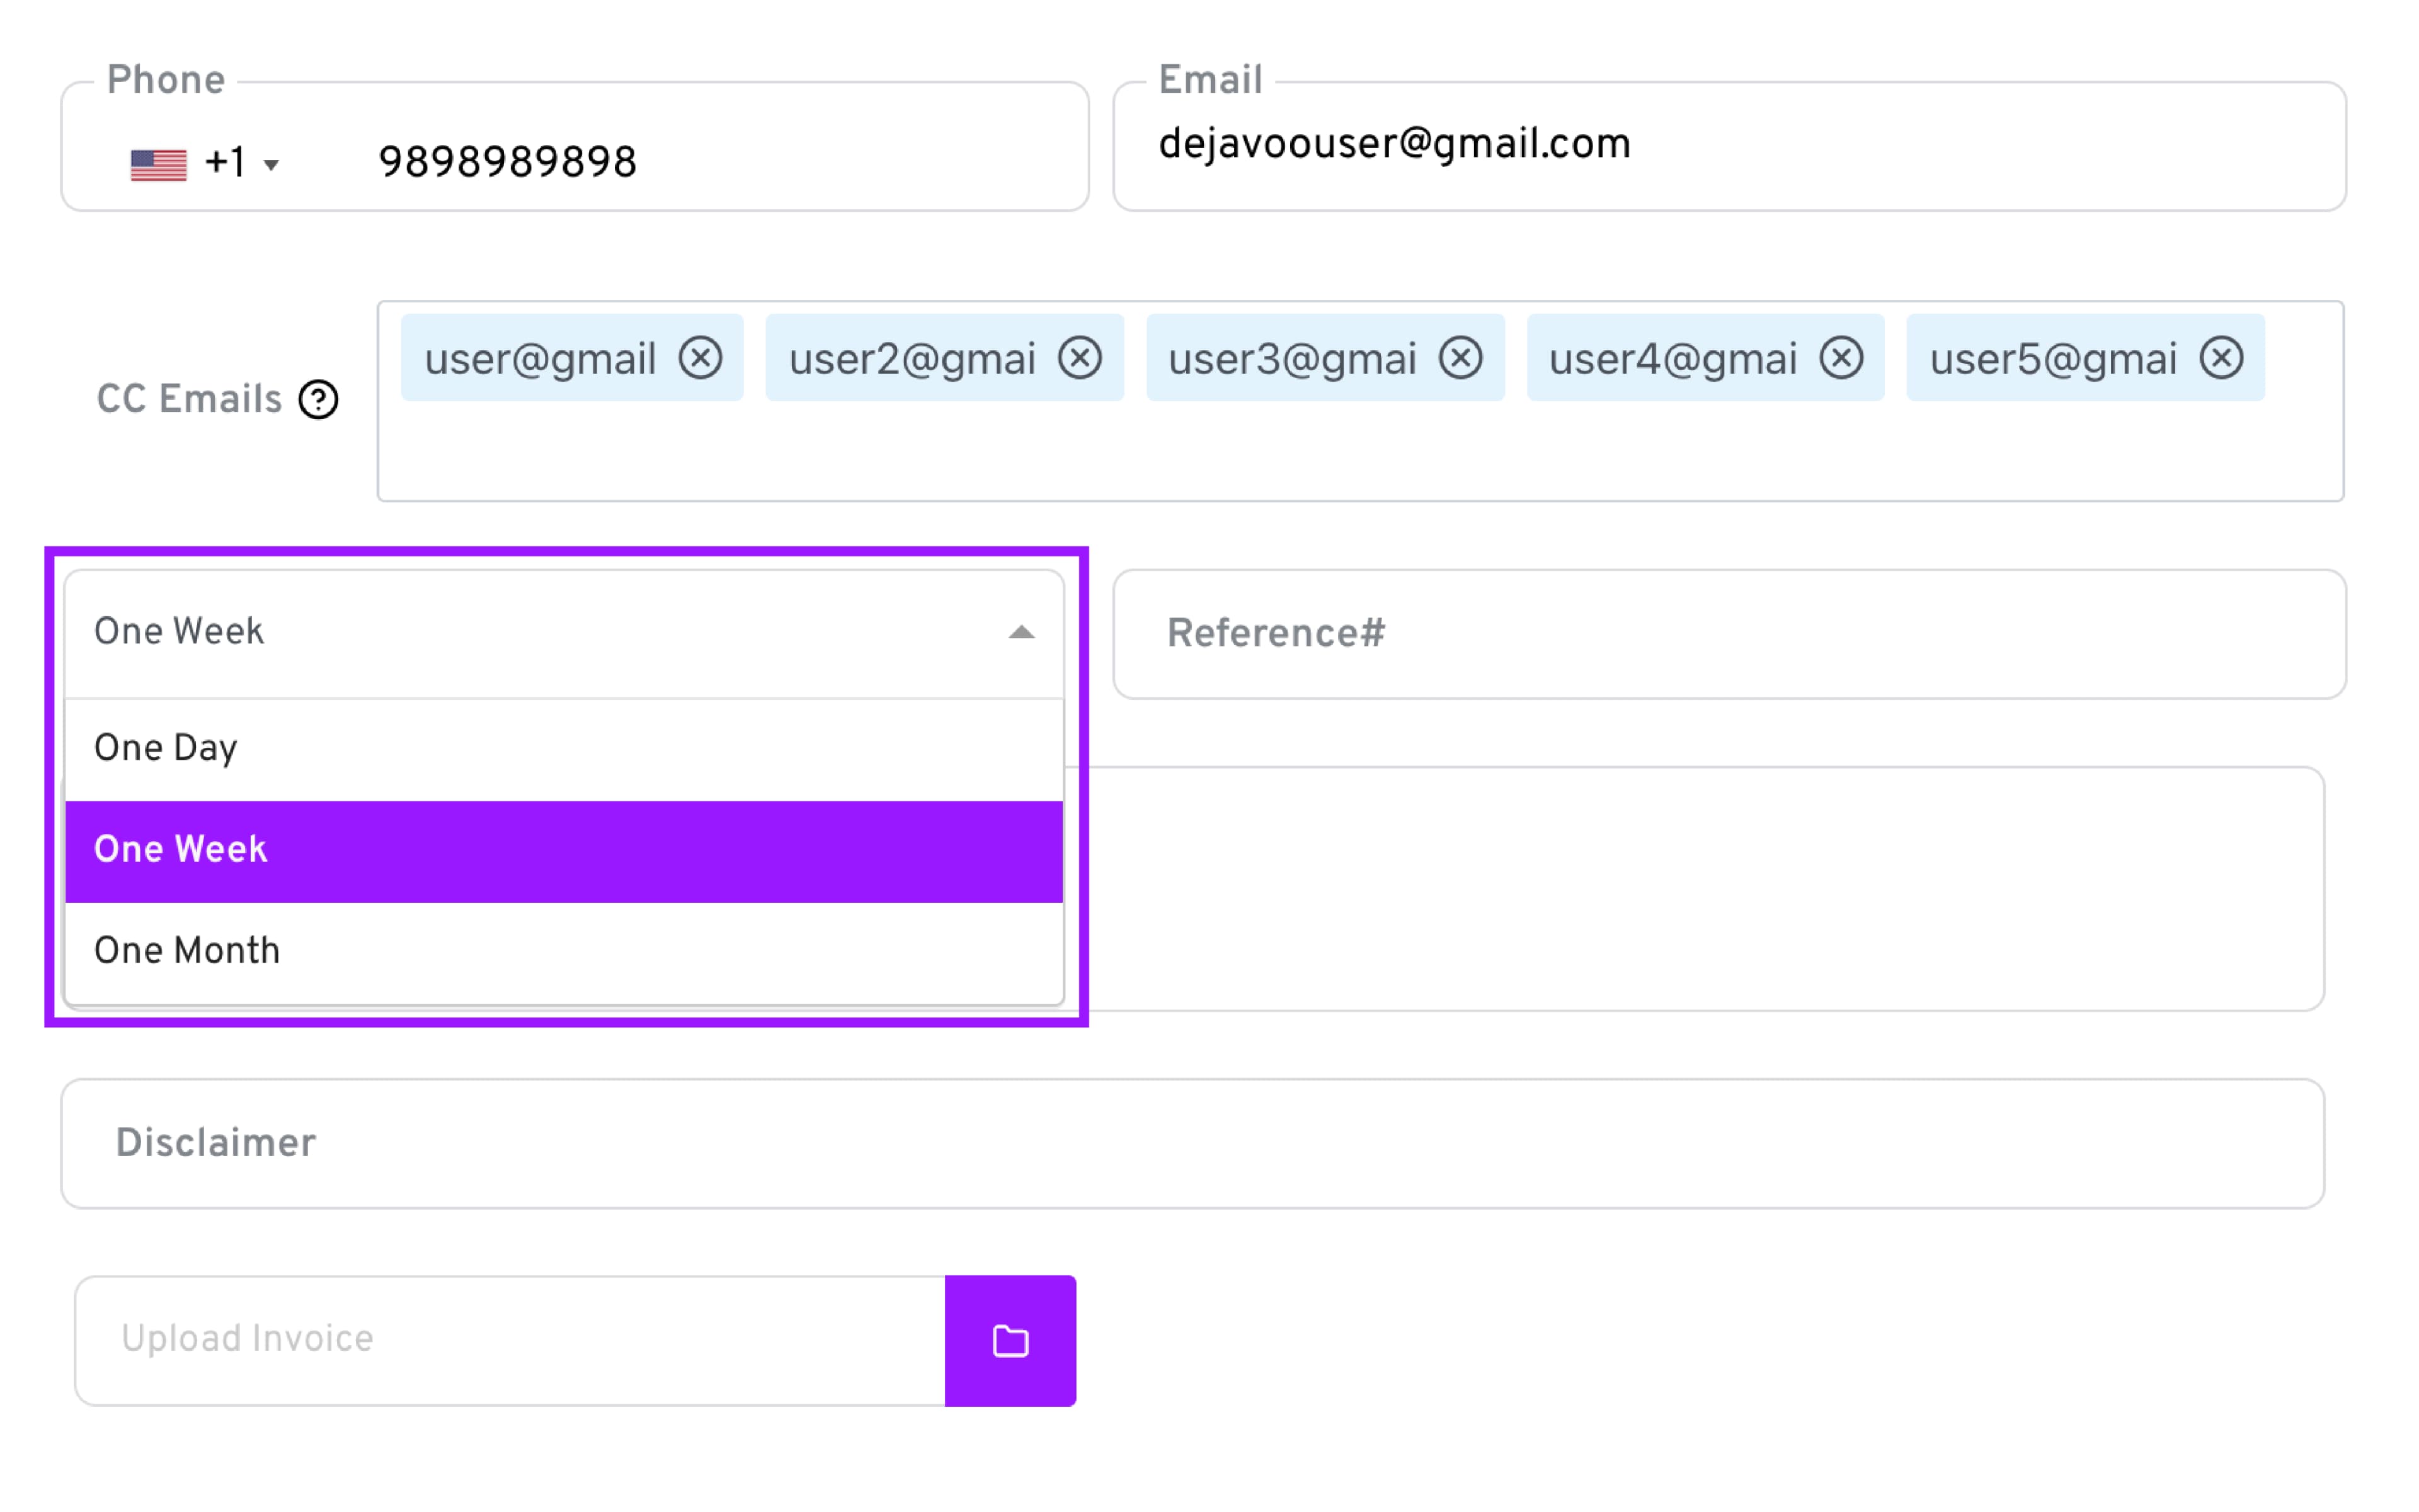Open the Upload Invoice folder button
Screen dimensions: 2419x1512
point(1010,1340)
